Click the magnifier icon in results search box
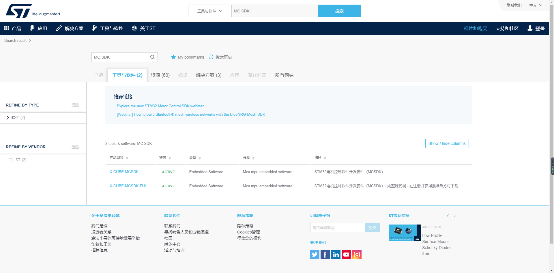 click(152, 57)
